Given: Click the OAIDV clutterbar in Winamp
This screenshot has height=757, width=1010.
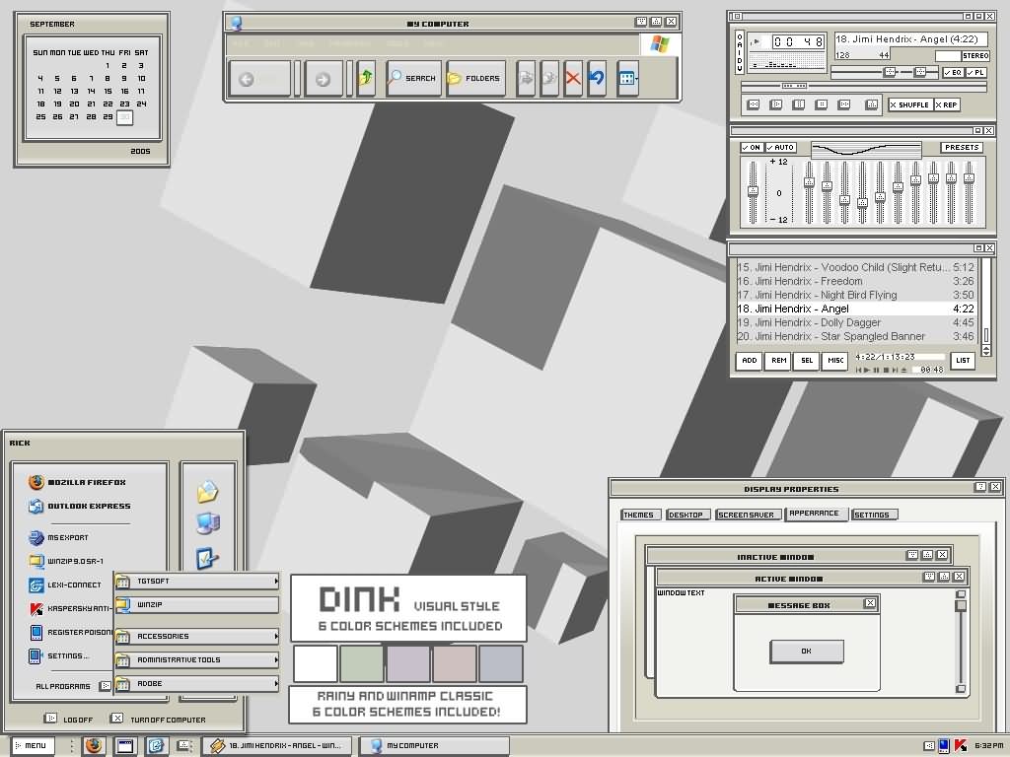Looking at the screenshot, I should (x=740, y=53).
